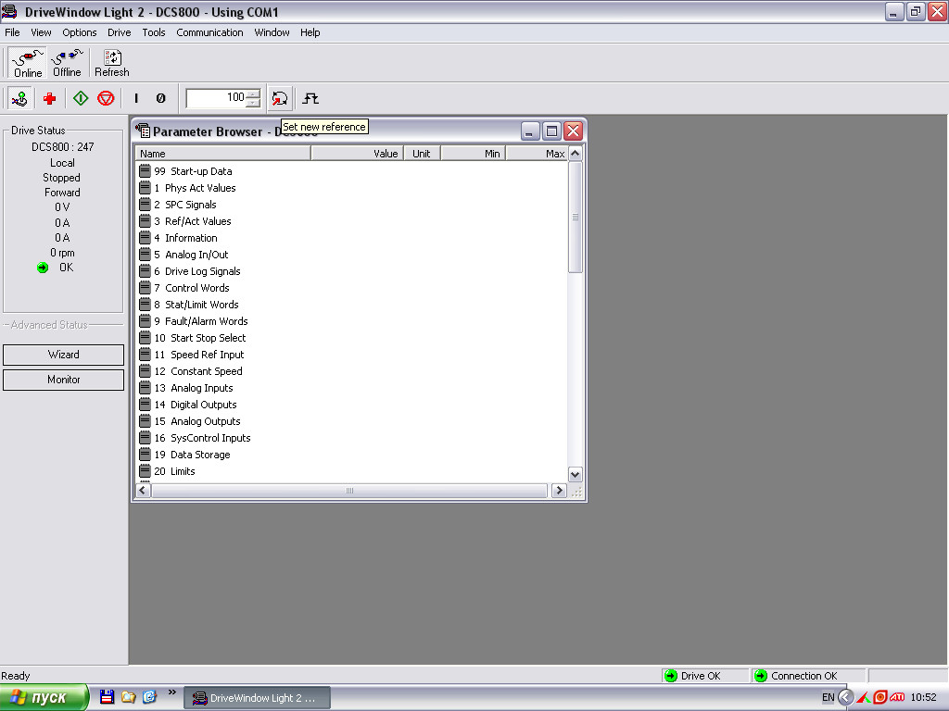Open the Help menu
Viewport: 949px width, 711px height.
310,32
